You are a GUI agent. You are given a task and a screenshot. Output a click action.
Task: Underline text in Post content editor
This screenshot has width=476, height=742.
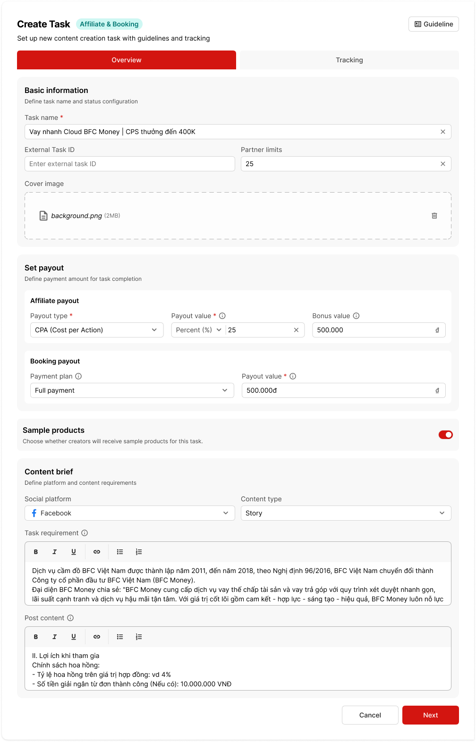74,637
